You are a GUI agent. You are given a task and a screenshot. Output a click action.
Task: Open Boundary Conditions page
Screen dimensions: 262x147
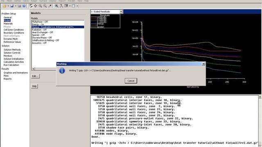(x=14, y=33)
